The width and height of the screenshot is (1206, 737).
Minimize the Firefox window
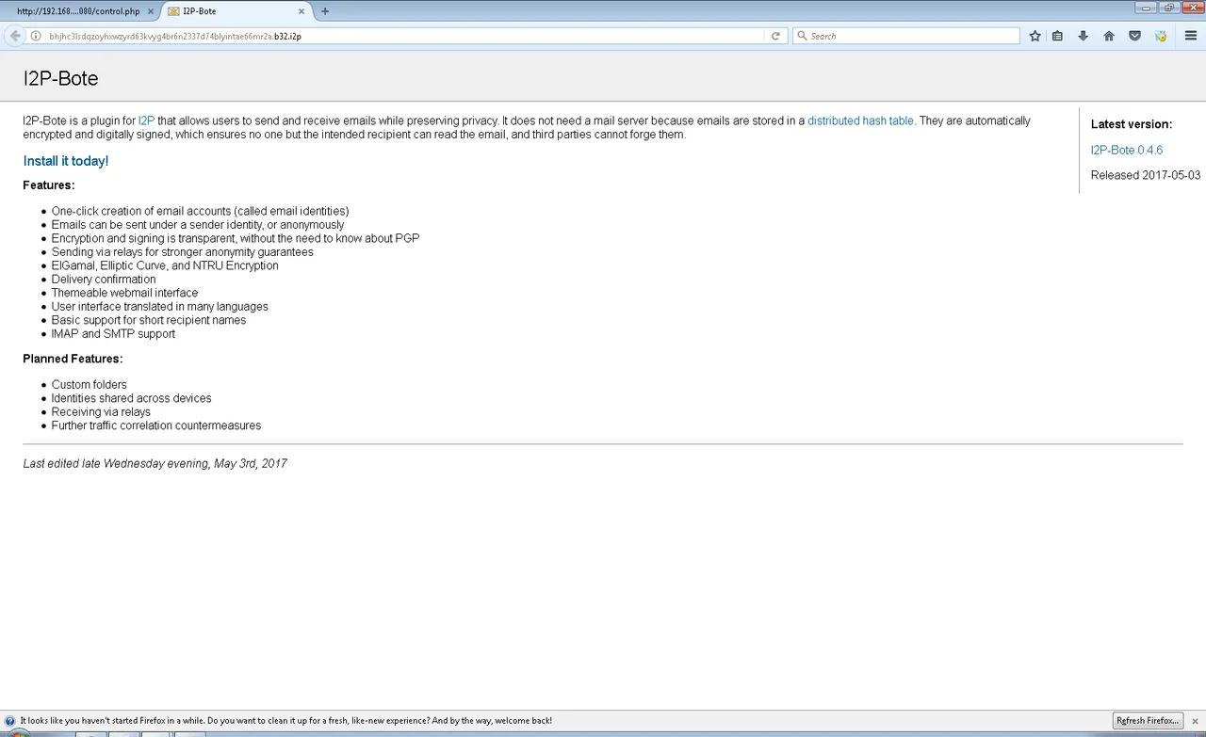[x=1148, y=7]
